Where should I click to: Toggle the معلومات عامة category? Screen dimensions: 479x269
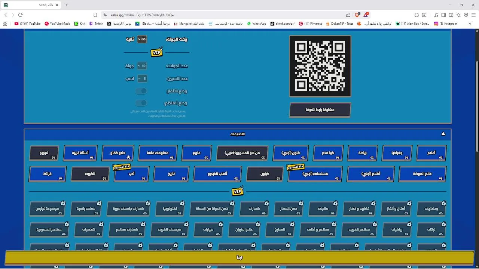pyautogui.click(x=158, y=153)
